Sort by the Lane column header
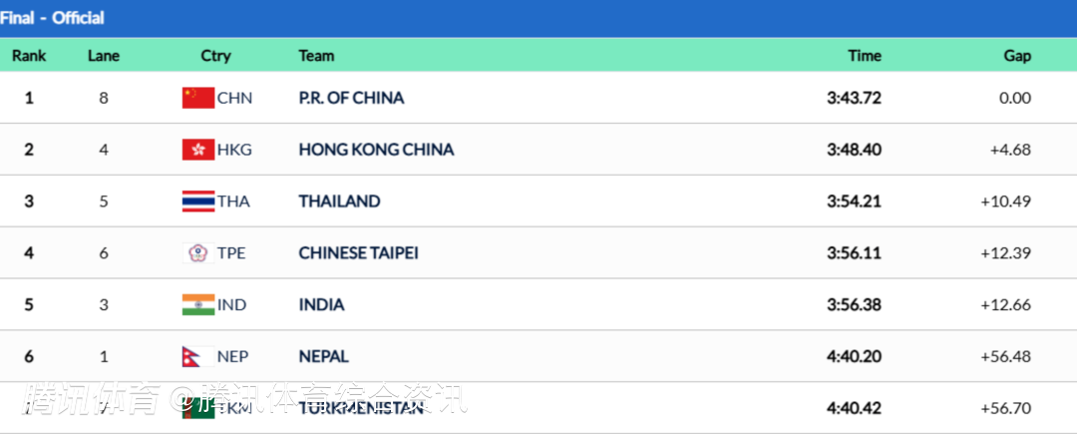 pyautogui.click(x=104, y=56)
